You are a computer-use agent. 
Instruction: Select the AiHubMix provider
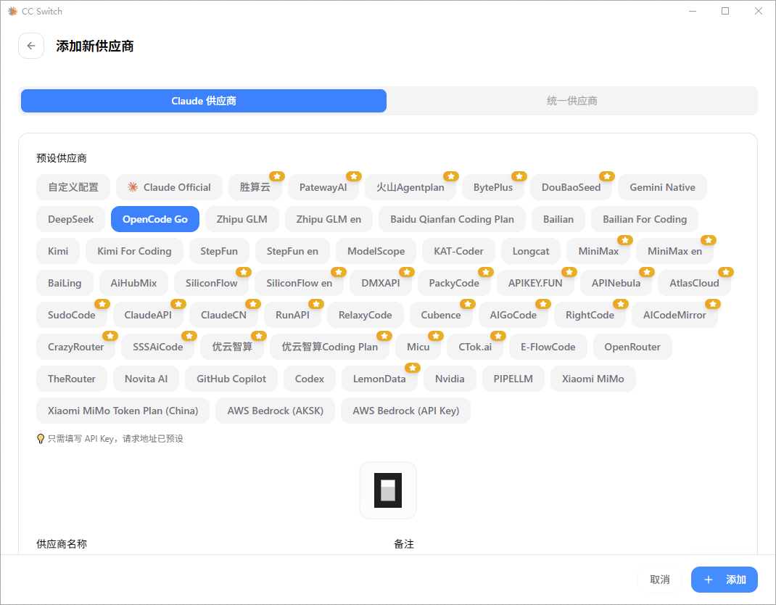[x=133, y=283]
